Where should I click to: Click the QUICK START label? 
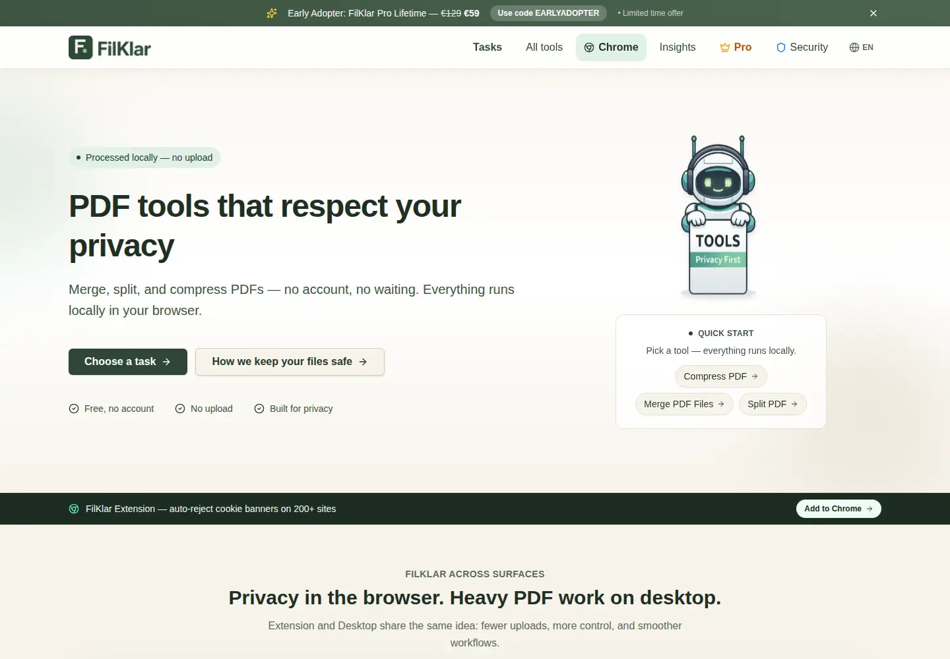(x=726, y=333)
